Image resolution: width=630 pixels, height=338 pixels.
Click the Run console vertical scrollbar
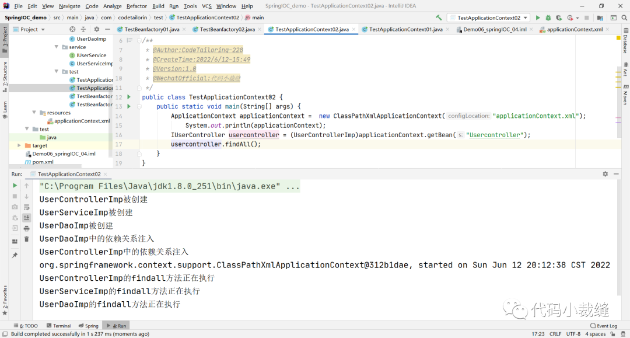[619, 239]
